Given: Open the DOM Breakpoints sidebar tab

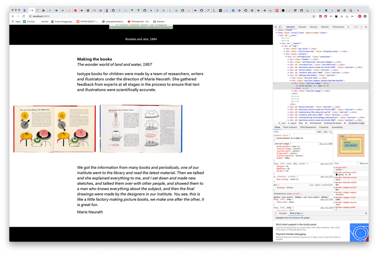Looking at the screenshot, I should pyautogui.click(x=308, y=127).
